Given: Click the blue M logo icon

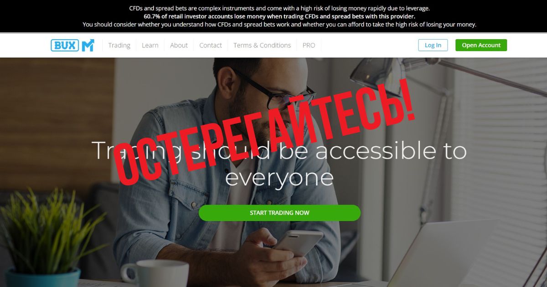Looking at the screenshot, I should click(88, 45).
